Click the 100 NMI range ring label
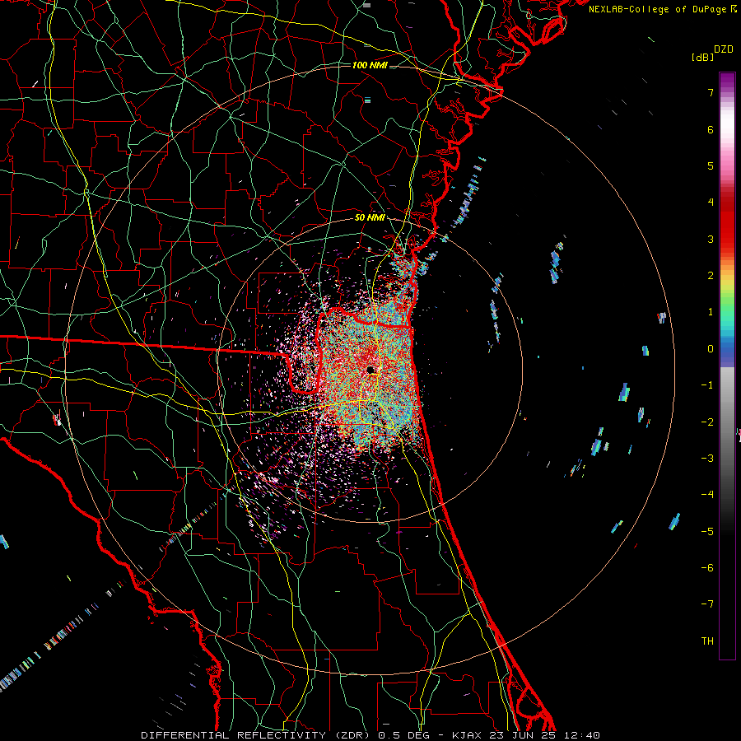The height and width of the screenshot is (741, 741). coord(370,65)
